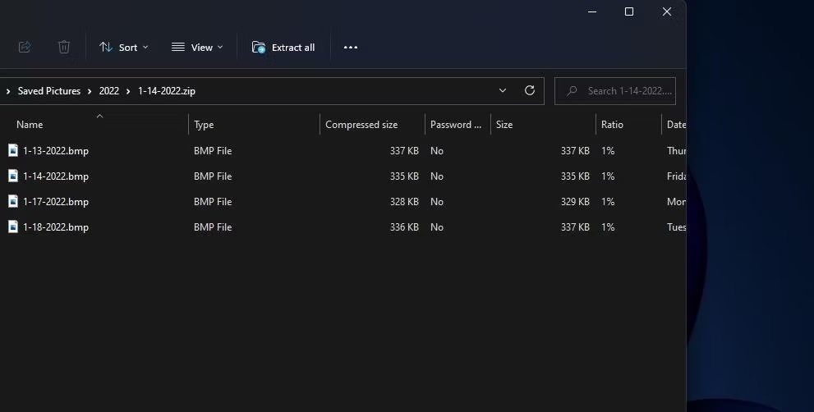Click the 1-18-2022.bmp file icon
The width and height of the screenshot is (814, 412).
[13, 227]
